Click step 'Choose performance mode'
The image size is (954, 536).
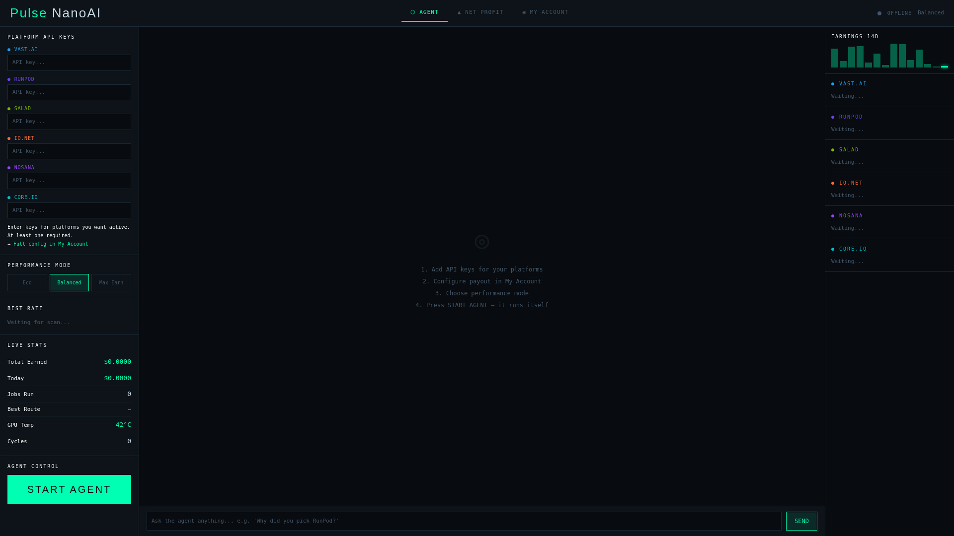[x=482, y=293]
